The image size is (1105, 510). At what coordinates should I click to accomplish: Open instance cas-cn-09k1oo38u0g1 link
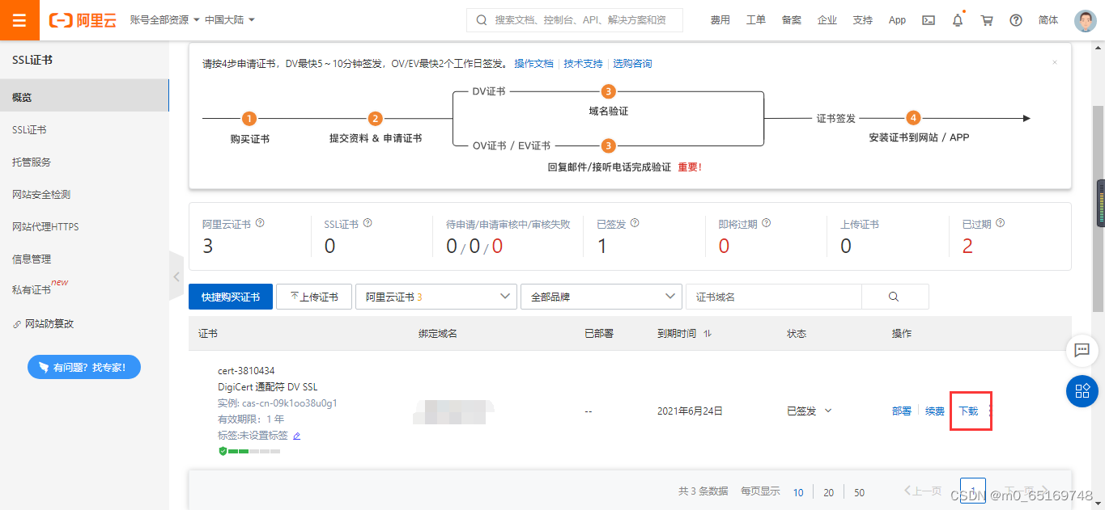tap(289, 403)
